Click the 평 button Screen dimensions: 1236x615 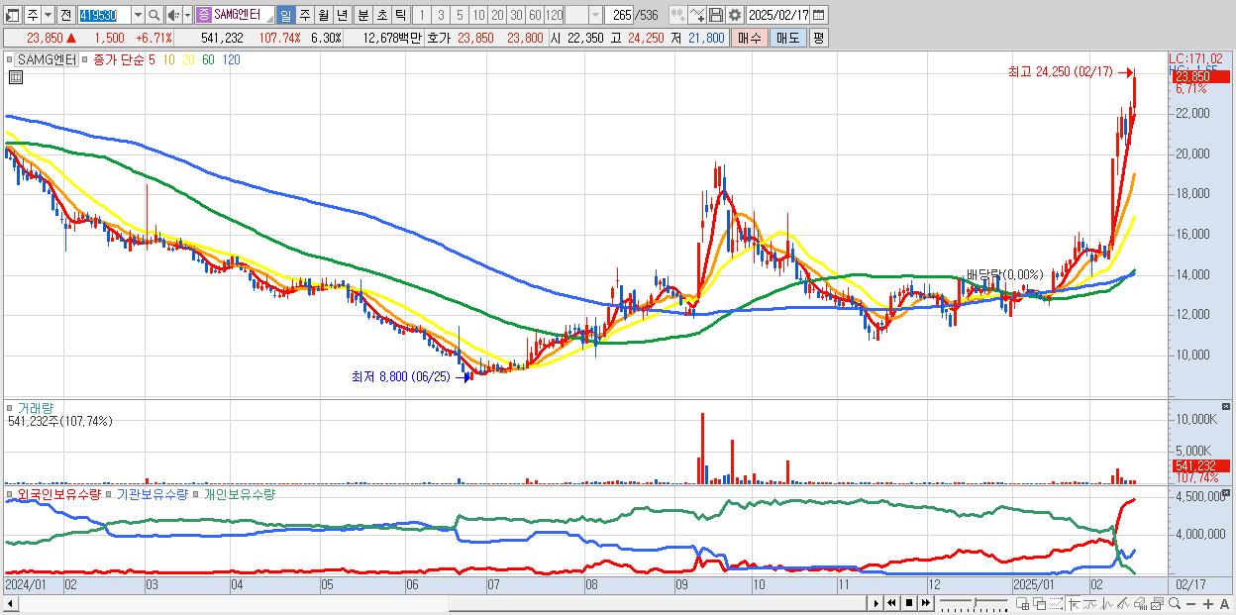click(818, 38)
